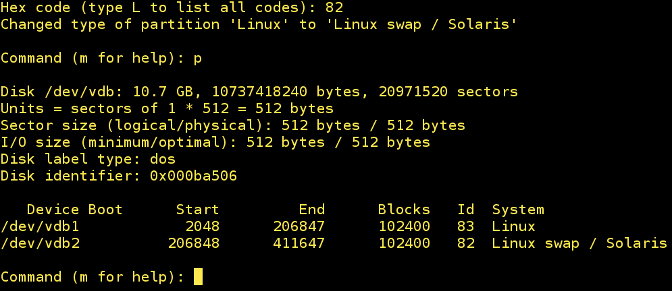Viewport: 672px width, 291px height.
Task: Click the System column header
Action: pos(518,209)
